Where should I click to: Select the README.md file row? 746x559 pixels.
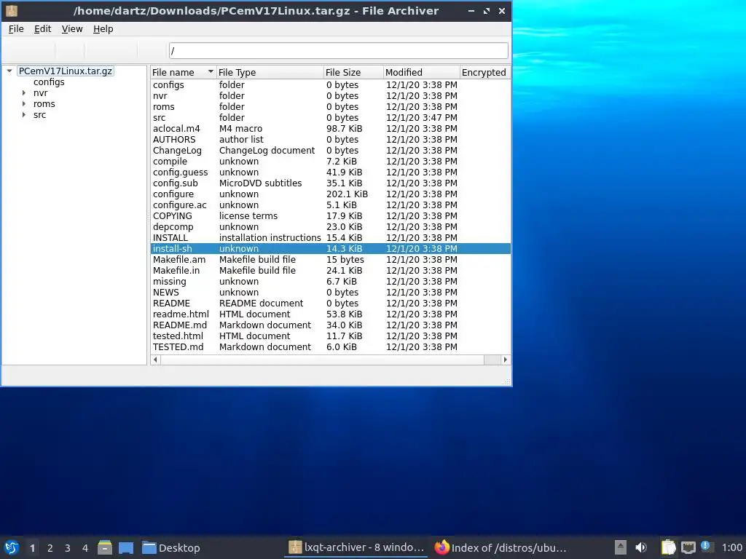[x=331, y=325]
